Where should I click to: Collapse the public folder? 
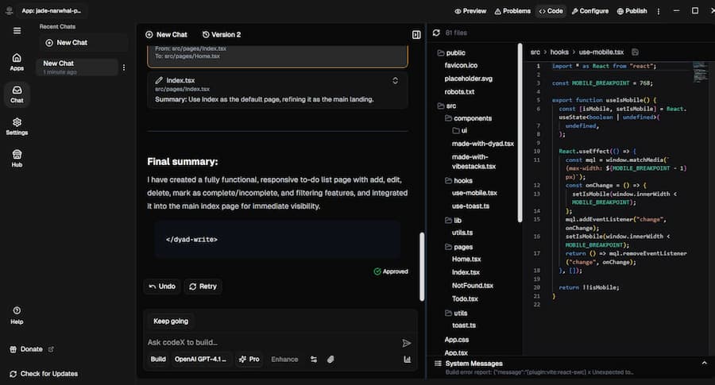[x=451, y=53]
